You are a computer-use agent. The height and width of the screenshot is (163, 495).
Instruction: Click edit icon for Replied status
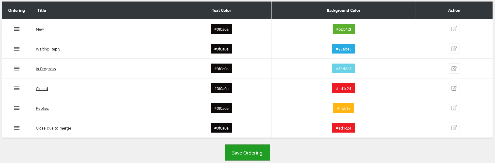pyautogui.click(x=454, y=108)
